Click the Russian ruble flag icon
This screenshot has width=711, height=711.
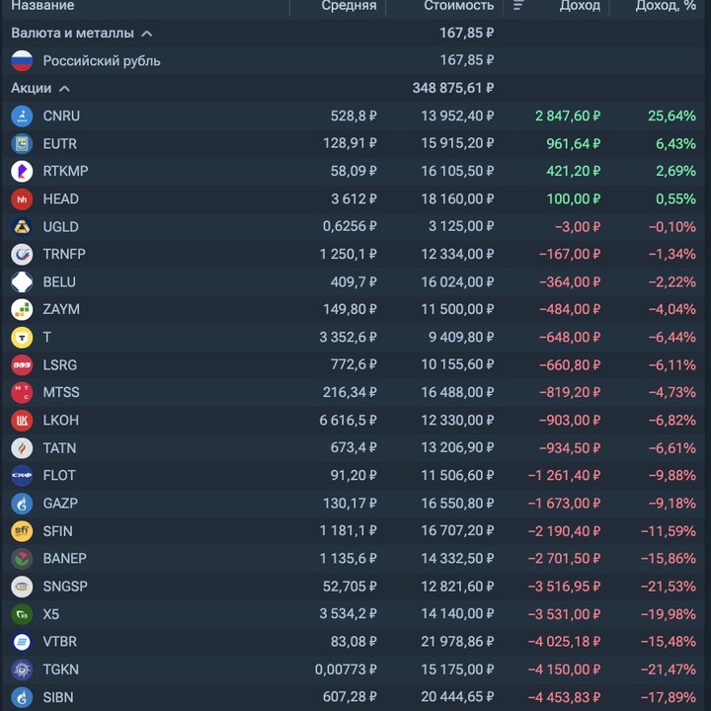point(22,61)
